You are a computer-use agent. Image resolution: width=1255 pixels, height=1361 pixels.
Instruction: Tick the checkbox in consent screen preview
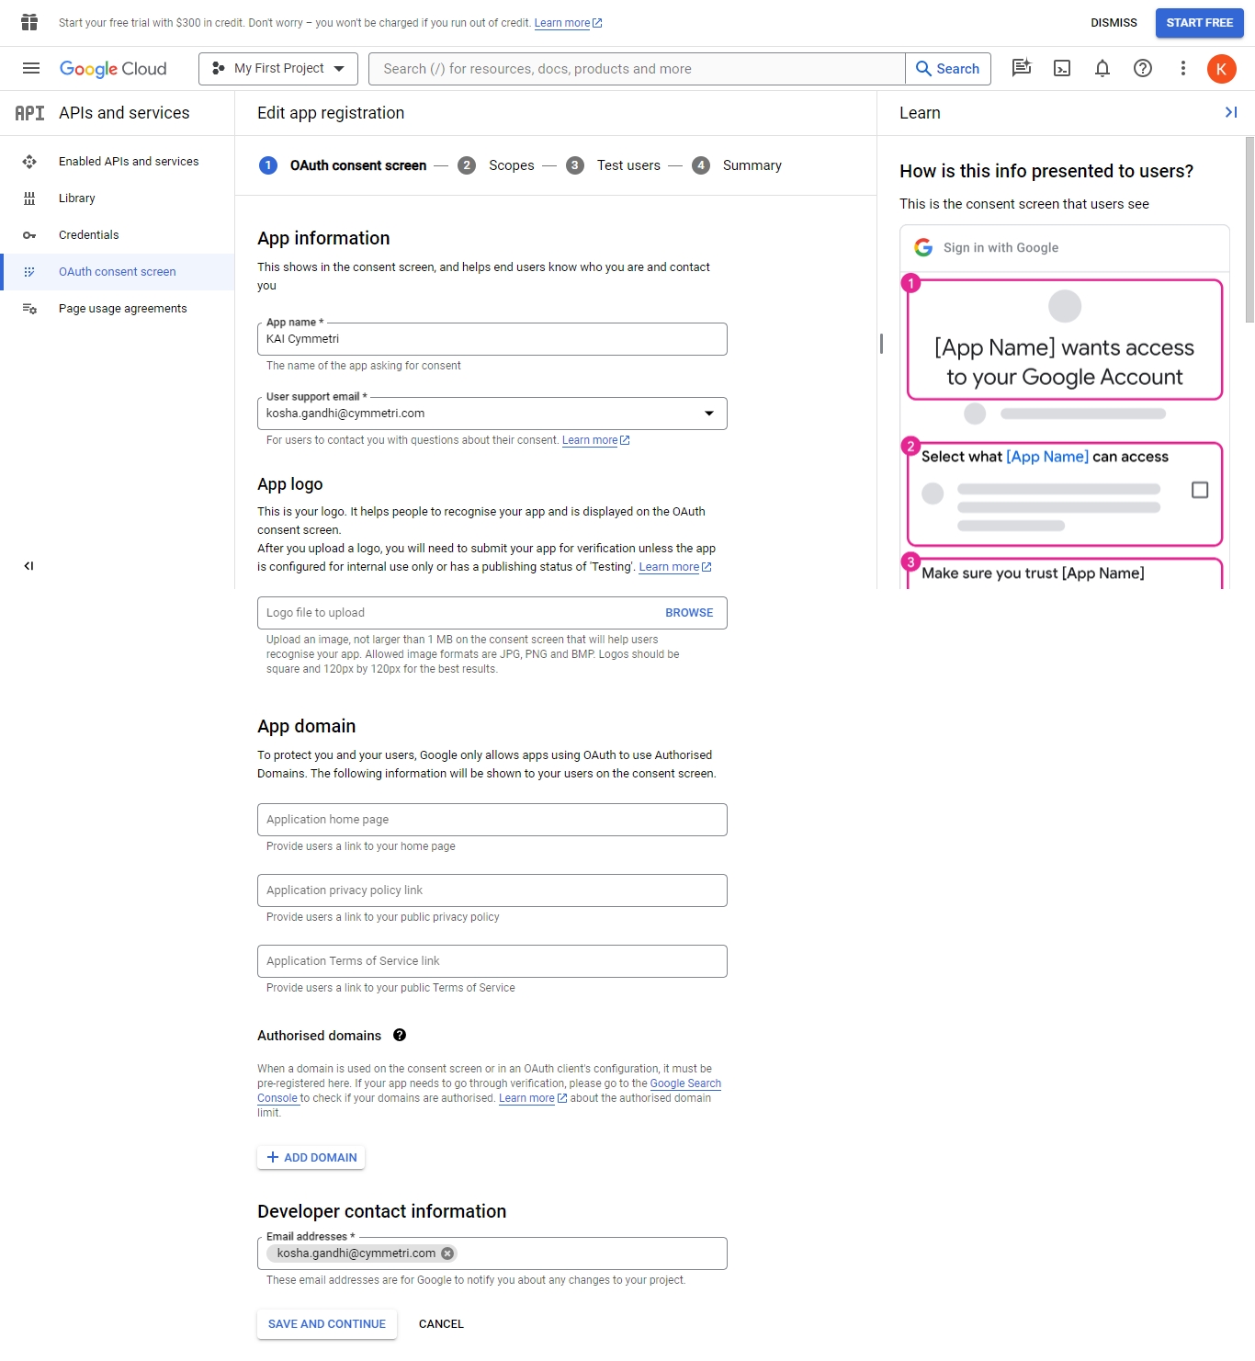point(1200,490)
